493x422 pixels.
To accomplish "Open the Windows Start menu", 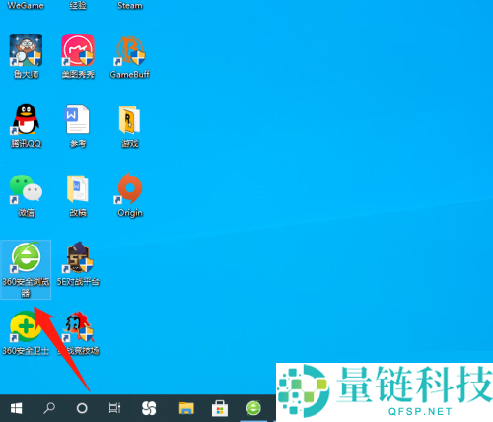I will click(x=16, y=408).
